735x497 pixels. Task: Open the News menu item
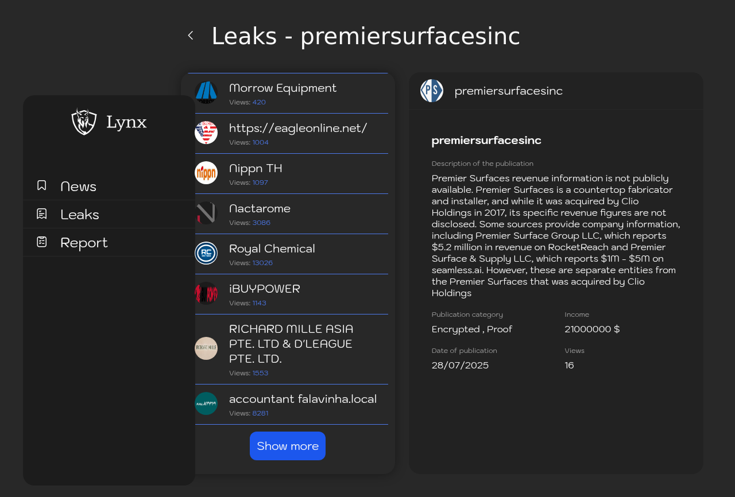point(109,186)
